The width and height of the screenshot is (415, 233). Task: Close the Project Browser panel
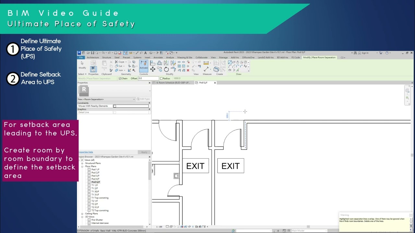[x=149, y=157]
